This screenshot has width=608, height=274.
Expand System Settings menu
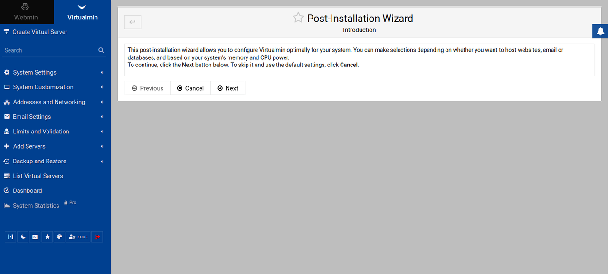(35, 73)
